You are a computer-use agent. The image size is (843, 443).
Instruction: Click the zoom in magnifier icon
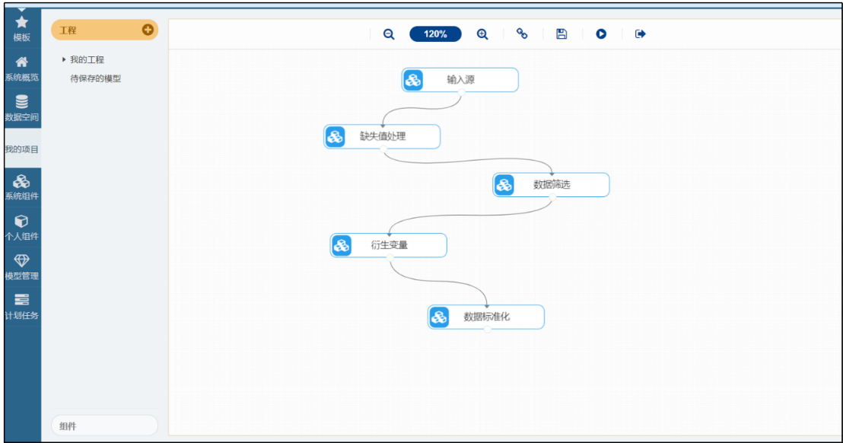(x=482, y=34)
